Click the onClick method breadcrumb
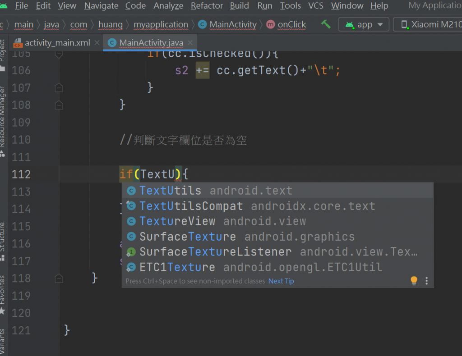The width and height of the screenshot is (462, 356). coord(286,24)
